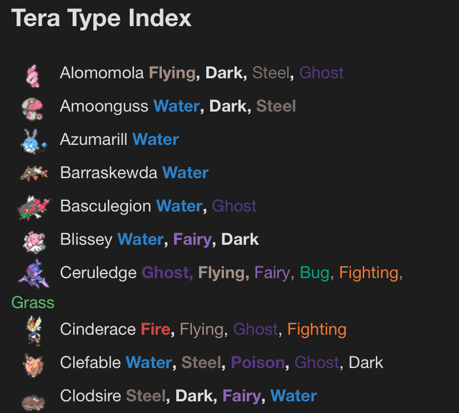Select Ceruledge's Grass tera type
The height and width of the screenshot is (413, 459).
33,303
